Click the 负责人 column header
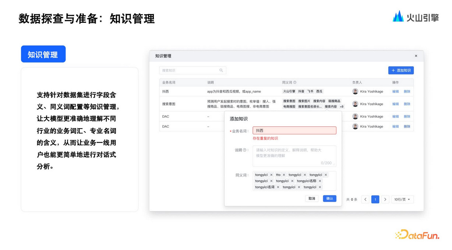Image resolution: width=452 pixels, height=250 pixels. click(x=357, y=82)
